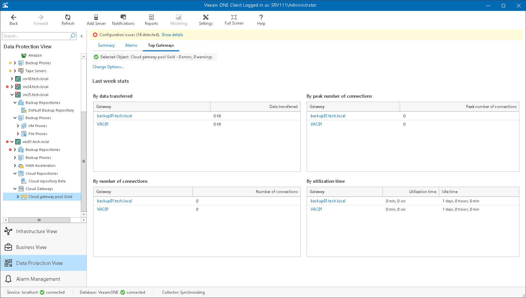The image size is (526, 298).
Task: Select the Top Gateways tab
Action: click(x=161, y=45)
